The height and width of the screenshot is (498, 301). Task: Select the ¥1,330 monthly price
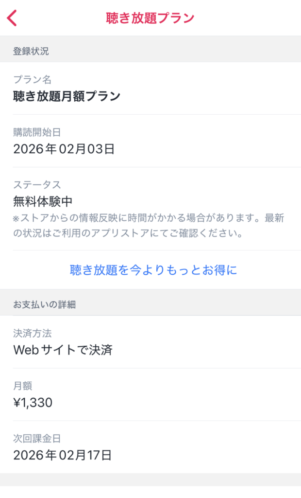[x=33, y=403]
